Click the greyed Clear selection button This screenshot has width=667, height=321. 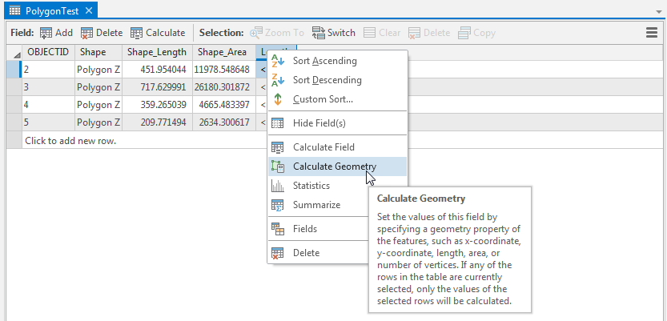click(382, 33)
